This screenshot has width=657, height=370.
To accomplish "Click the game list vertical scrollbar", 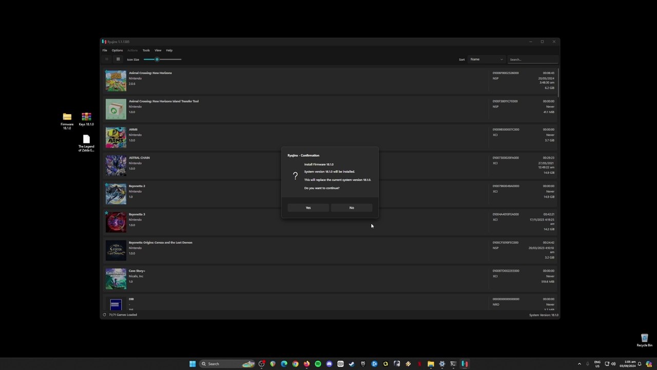I will point(558,82).
